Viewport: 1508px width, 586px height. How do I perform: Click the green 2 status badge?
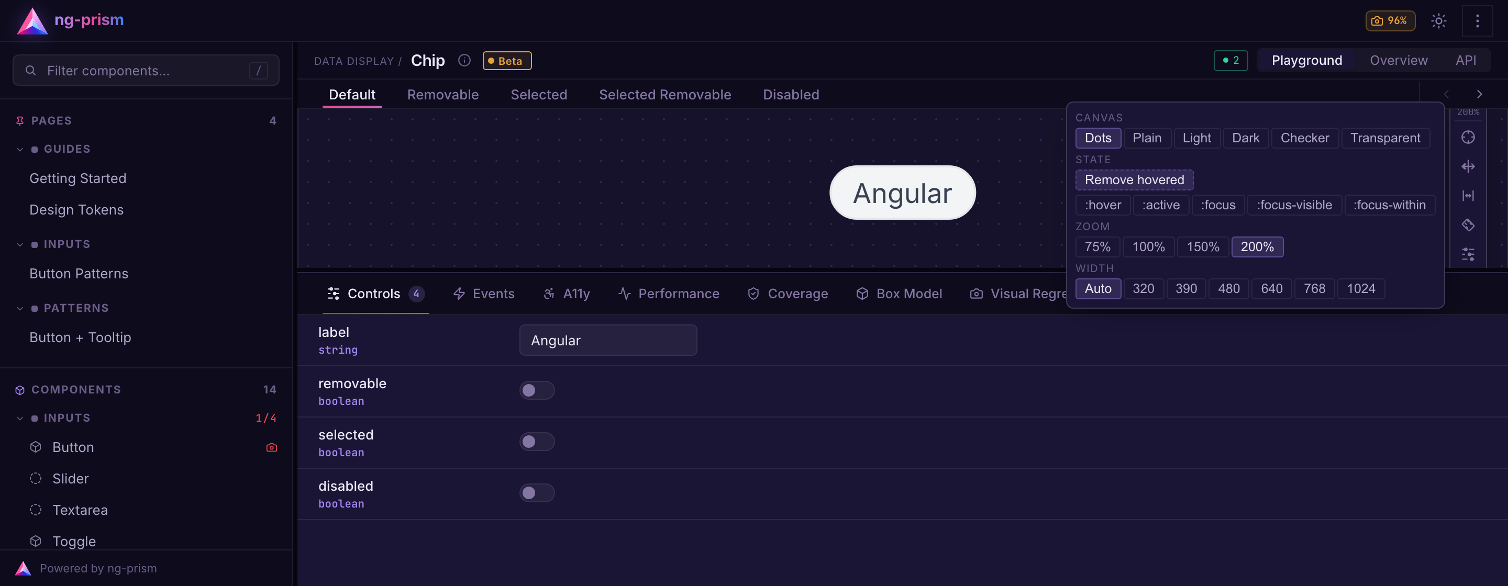(x=1230, y=60)
